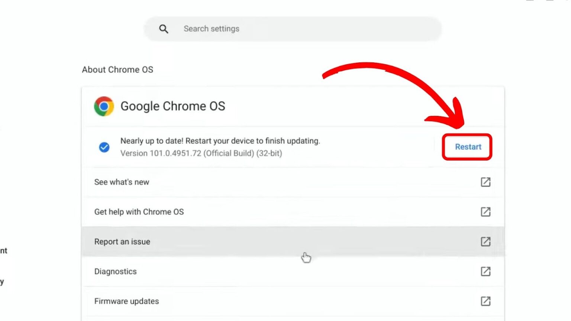Open the Diagnostics page
This screenshot has width=571, height=321.
115,272
